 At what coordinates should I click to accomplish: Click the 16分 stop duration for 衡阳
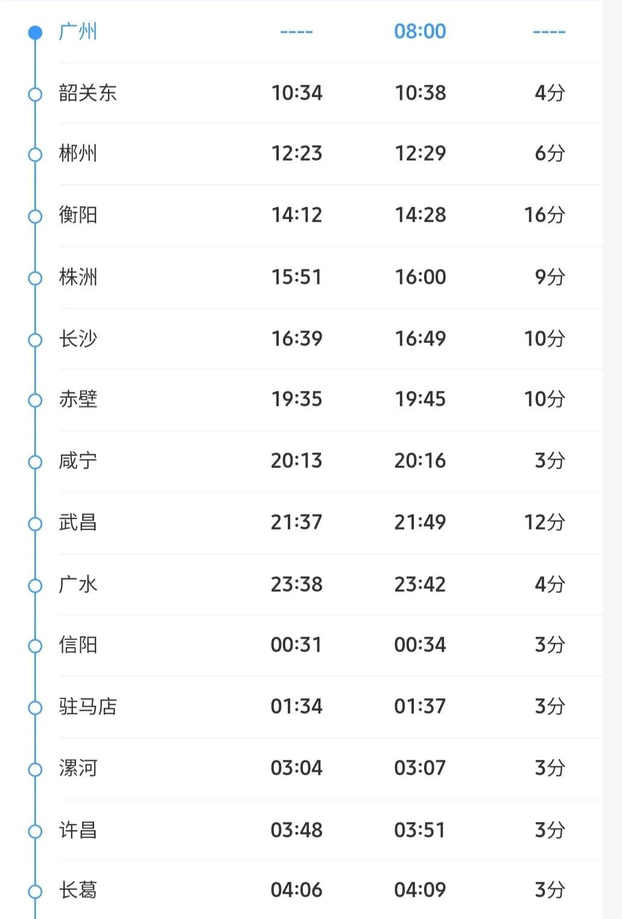point(544,215)
